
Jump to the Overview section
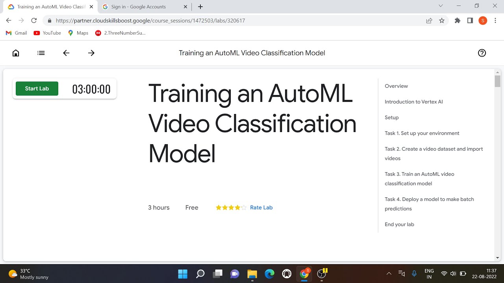click(396, 86)
